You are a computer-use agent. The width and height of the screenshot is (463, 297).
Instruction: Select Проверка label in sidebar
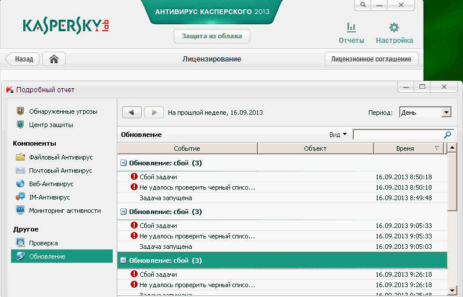tap(43, 243)
